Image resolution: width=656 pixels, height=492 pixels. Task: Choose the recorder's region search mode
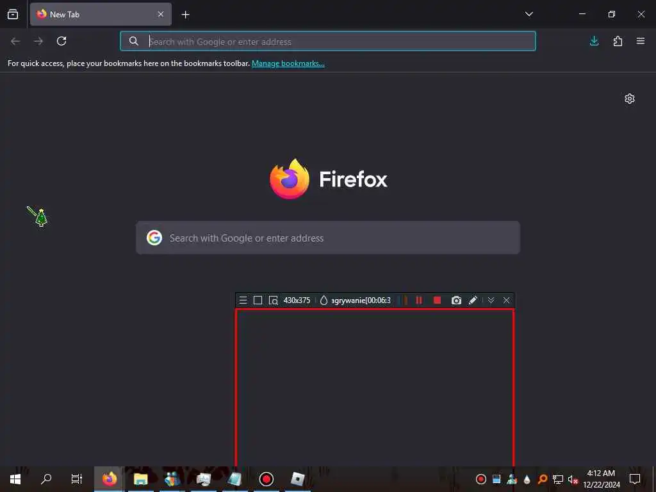pyautogui.click(x=273, y=300)
